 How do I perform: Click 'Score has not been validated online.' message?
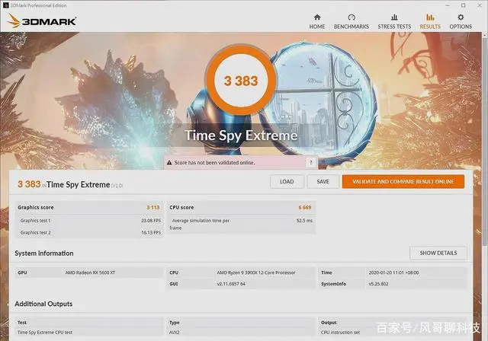(214, 162)
